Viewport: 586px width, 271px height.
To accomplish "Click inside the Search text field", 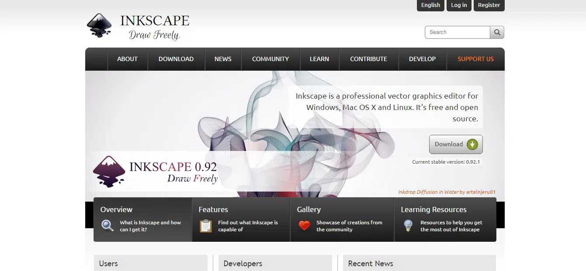I will point(457,32).
